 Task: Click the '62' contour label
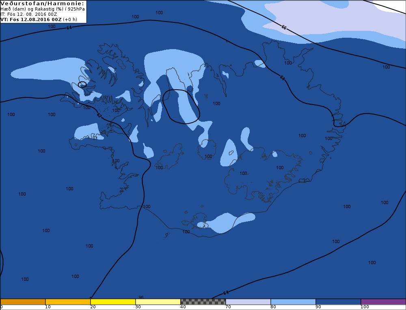(x=99, y=115)
